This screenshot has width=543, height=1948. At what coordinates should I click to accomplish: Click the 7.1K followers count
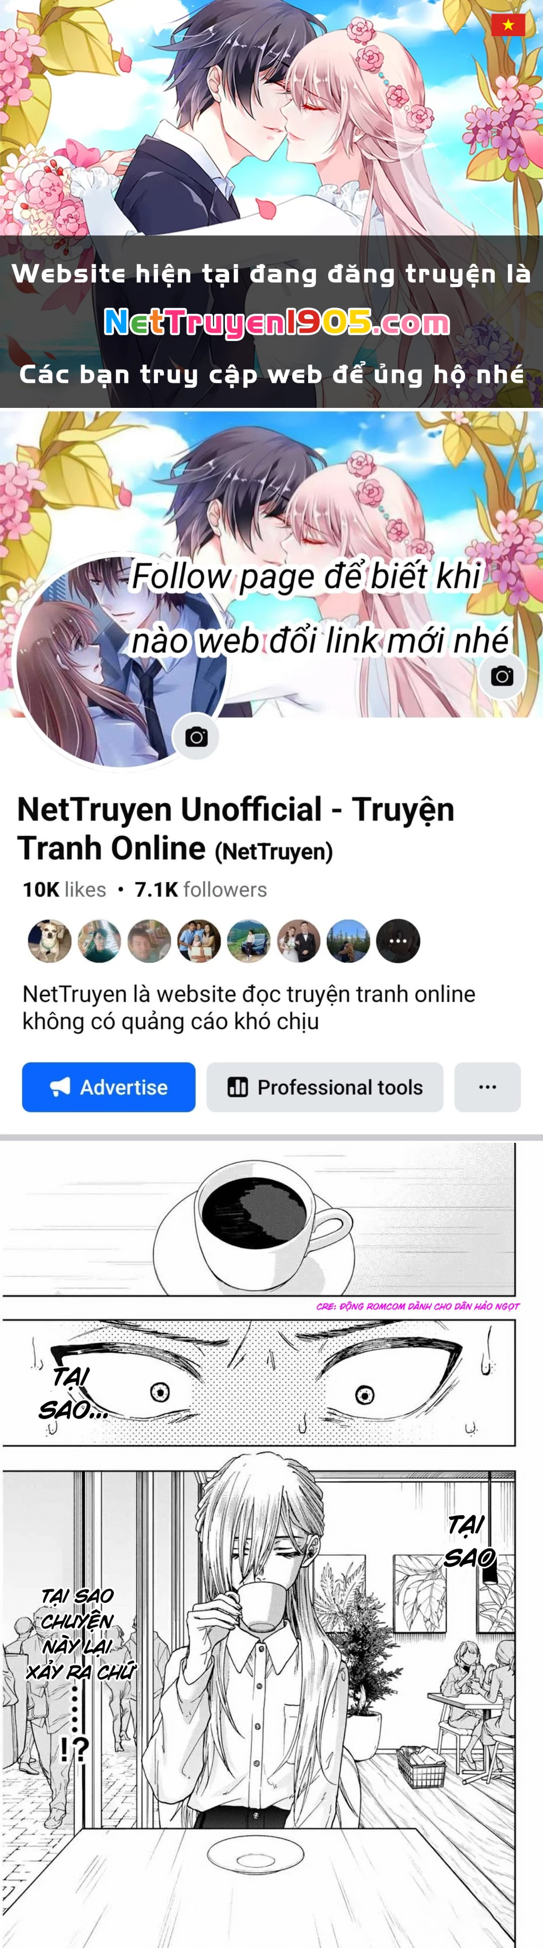pyautogui.click(x=201, y=890)
